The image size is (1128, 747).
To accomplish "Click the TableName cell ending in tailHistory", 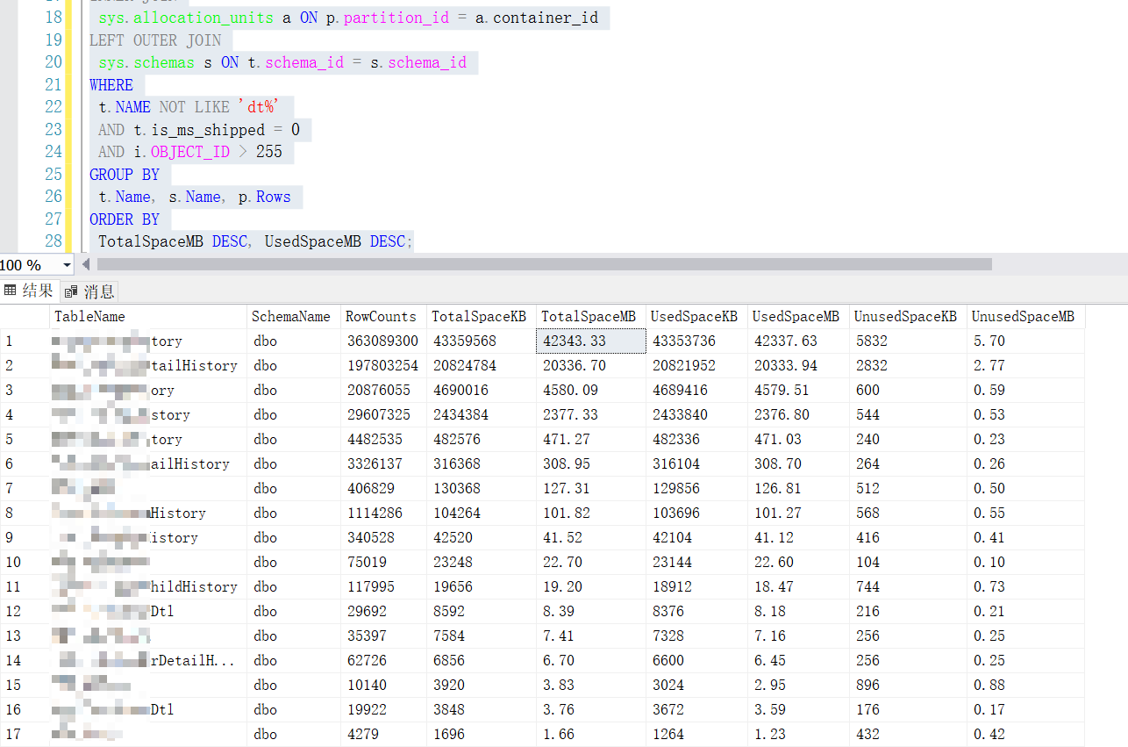I will point(148,366).
